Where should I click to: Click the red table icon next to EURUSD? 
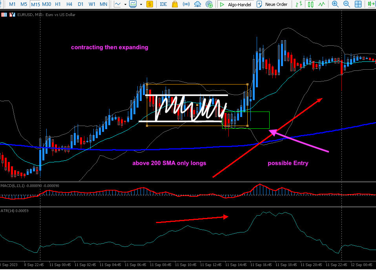coord(4,15)
